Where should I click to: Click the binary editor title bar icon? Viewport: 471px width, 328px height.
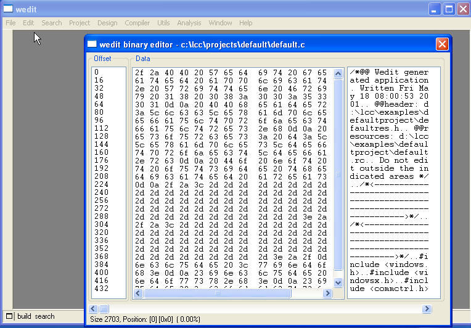tap(92, 44)
